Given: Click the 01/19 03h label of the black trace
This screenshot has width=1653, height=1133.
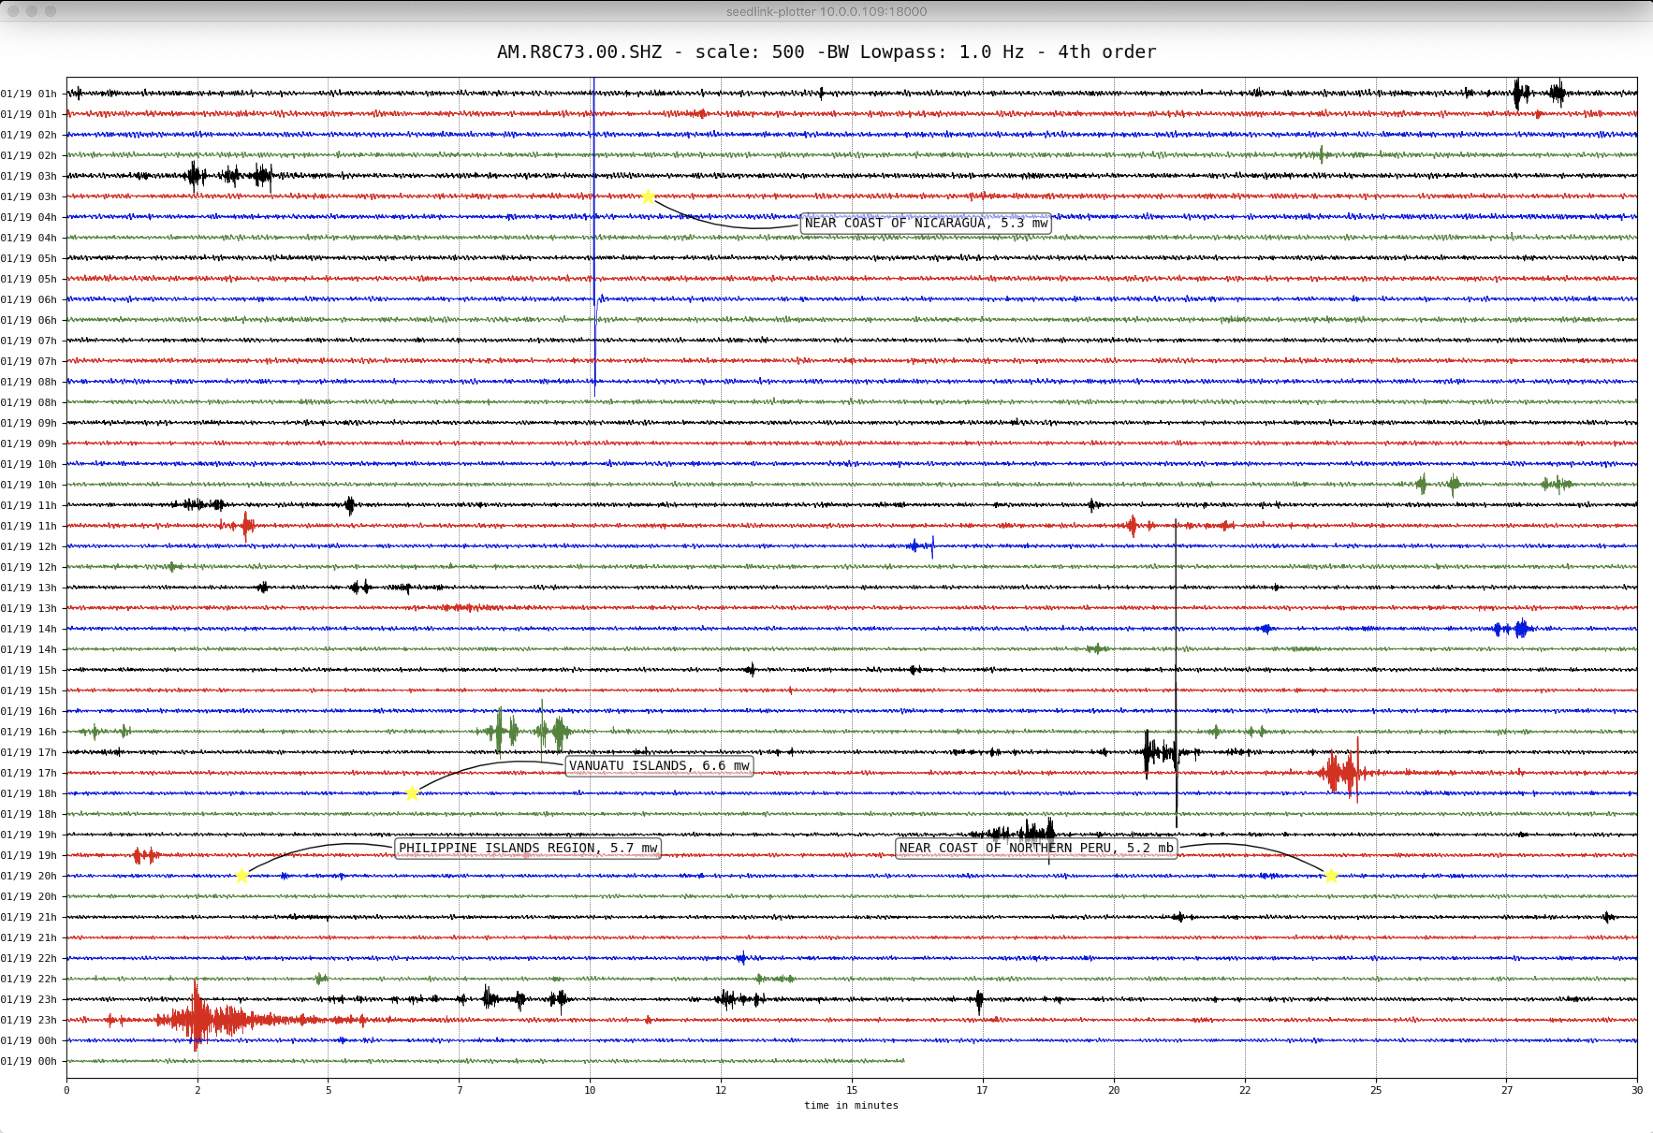Looking at the screenshot, I should (x=29, y=175).
